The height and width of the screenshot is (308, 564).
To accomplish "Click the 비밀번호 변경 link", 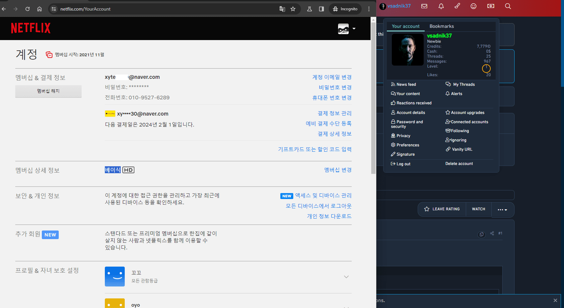I will 335,87.
